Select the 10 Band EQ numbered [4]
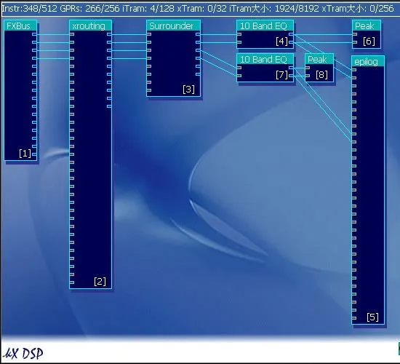400x364 pixels. point(265,34)
